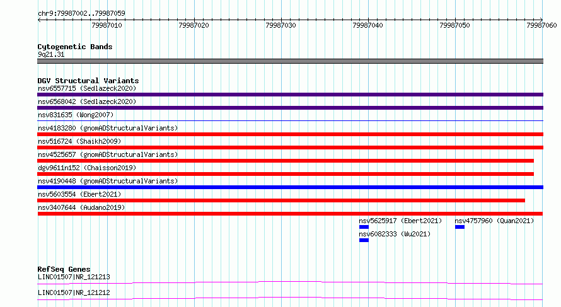This screenshot has height=307, width=561.
Task: Click the gray 9q21.31 cytogenetic band bar
Action: pyautogui.click(x=290, y=61)
